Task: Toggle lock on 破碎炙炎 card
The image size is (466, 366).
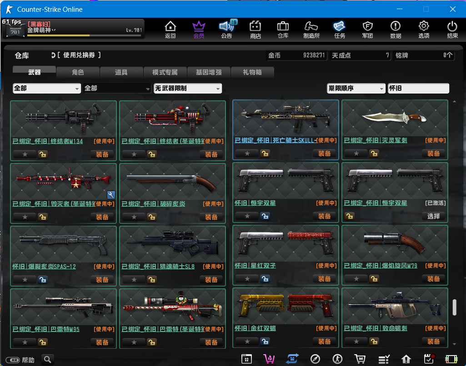Action: point(152,217)
